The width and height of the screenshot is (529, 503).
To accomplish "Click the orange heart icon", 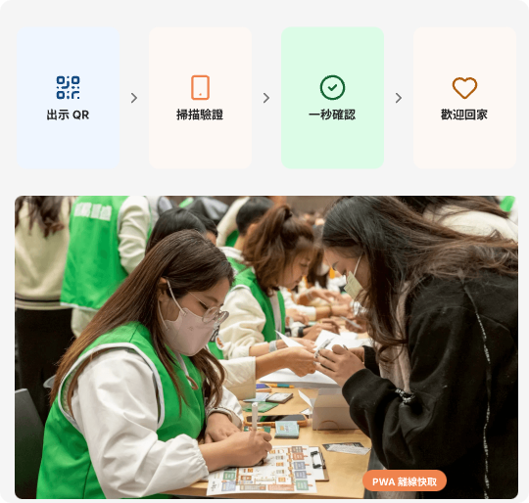I will click(x=464, y=88).
